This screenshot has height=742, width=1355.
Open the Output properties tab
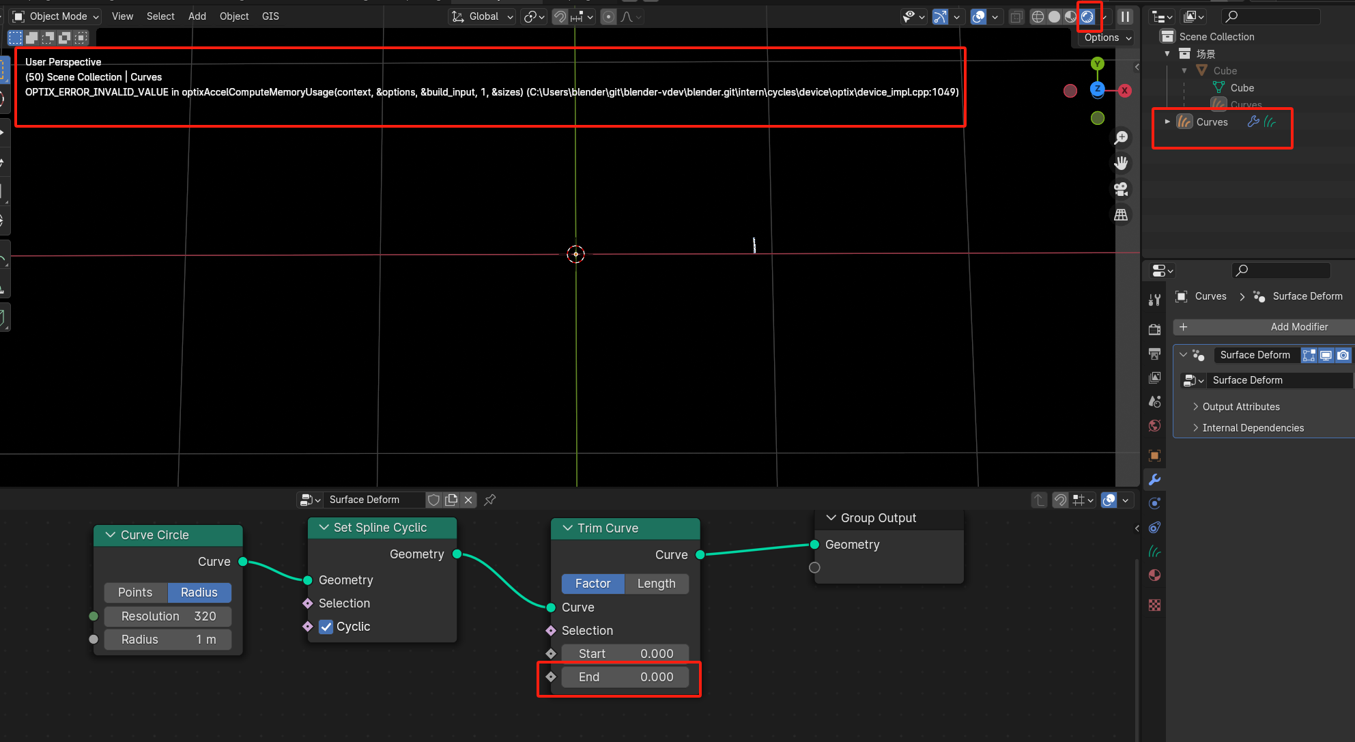(x=1154, y=354)
